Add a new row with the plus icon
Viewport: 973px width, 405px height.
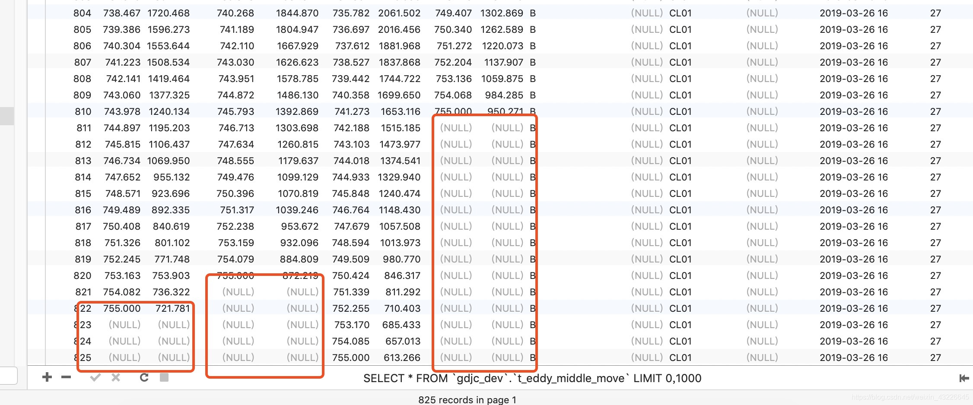pos(47,377)
